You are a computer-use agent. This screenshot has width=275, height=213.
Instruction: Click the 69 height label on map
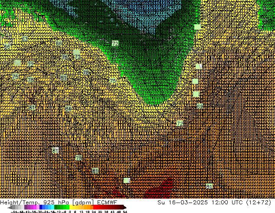pos(200,106)
